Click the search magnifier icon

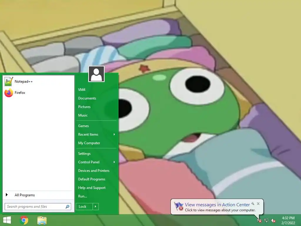point(67,207)
